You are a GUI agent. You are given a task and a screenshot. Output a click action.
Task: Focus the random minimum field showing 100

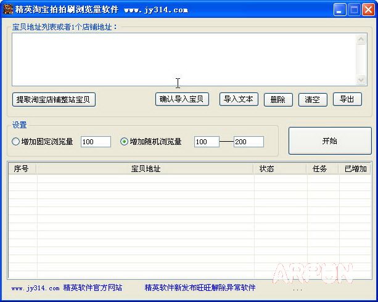coord(207,142)
